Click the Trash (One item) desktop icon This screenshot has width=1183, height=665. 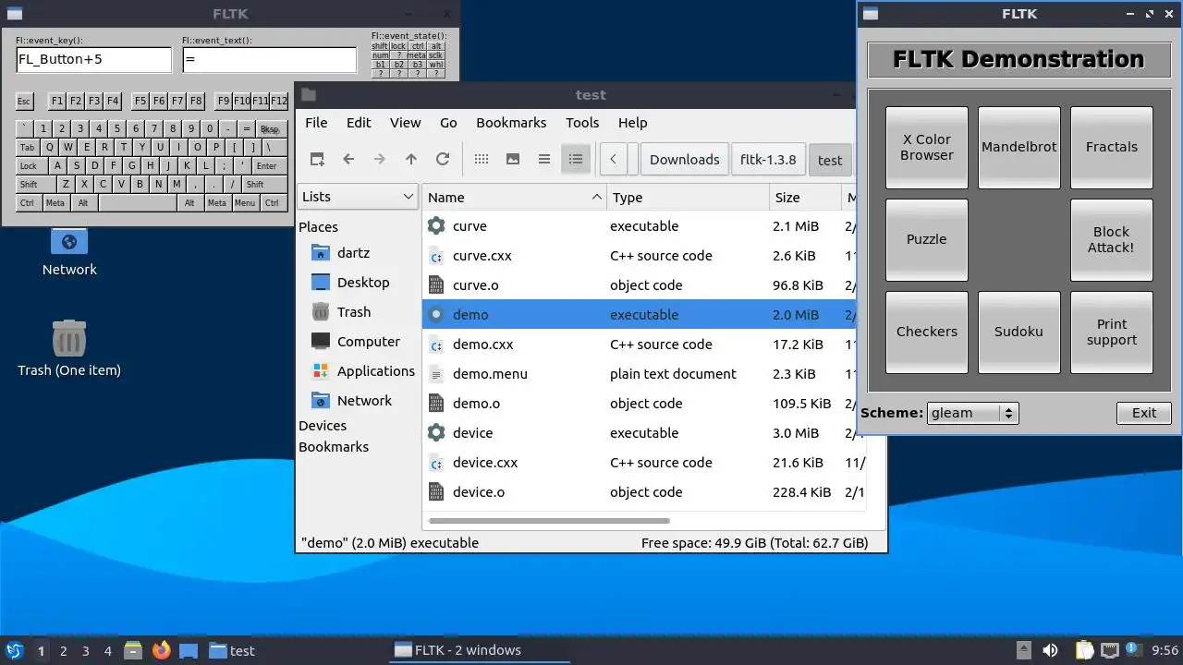pyautogui.click(x=69, y=338)
